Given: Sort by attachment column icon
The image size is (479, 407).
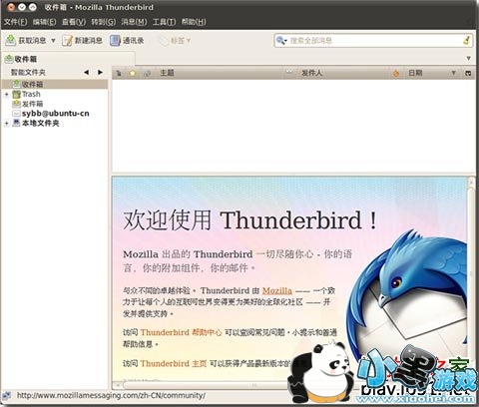Looking at the screenshot, I should coord(147,73).
